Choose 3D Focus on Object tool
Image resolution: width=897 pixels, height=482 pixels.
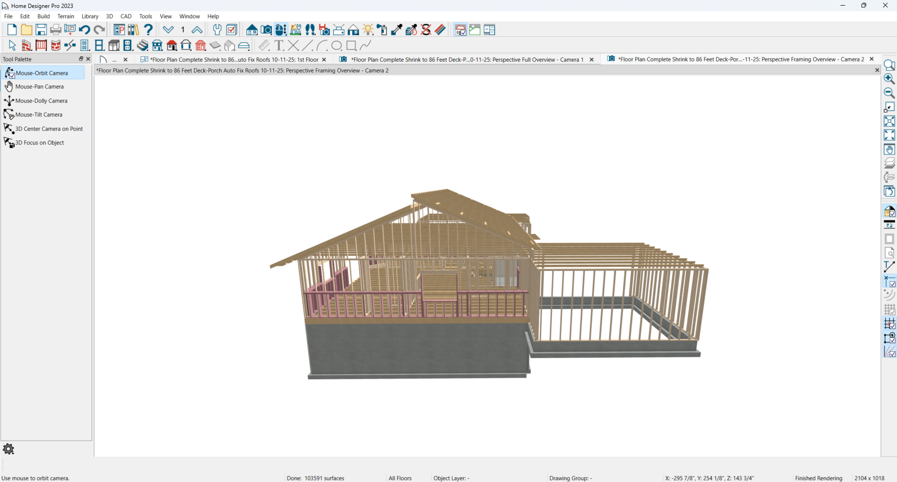pyautogui.click(x=39, y=143)
